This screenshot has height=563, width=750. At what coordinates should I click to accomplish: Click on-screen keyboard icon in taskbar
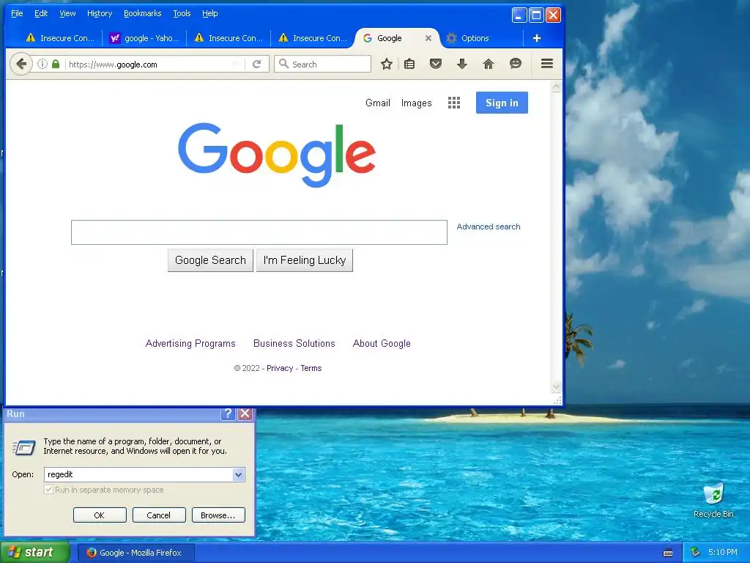(668, 553)
